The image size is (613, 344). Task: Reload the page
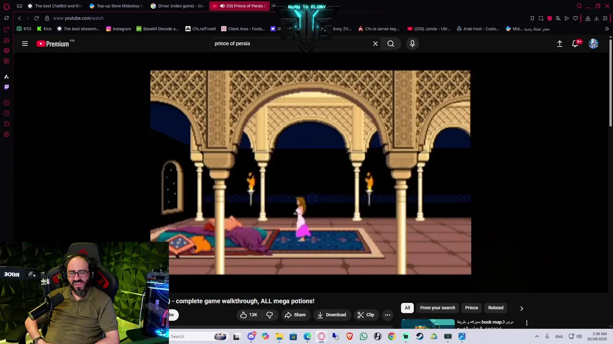(36, 18)
